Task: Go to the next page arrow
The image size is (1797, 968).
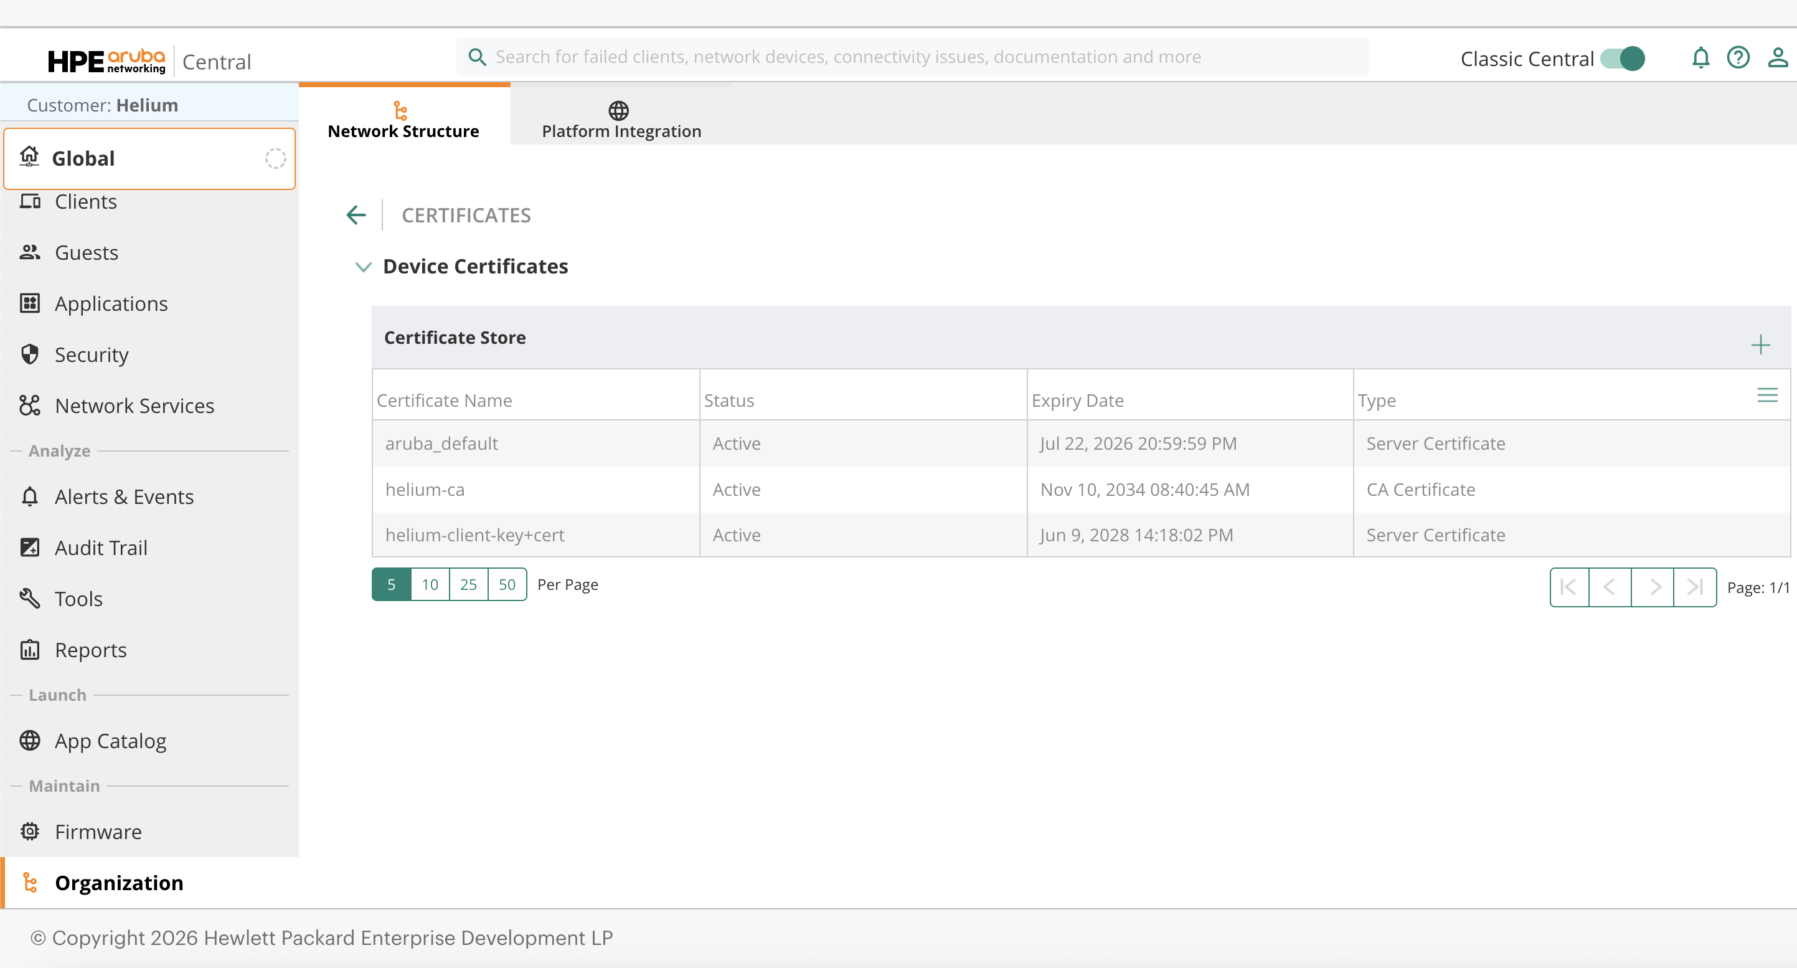Action: tap(1653, 587)
